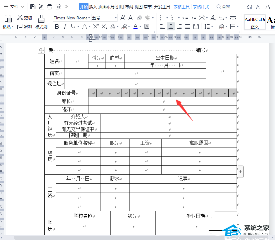This screenshot has height=240, width=275.
Task: Apply the 正文 style
Action: pos(255,22)
